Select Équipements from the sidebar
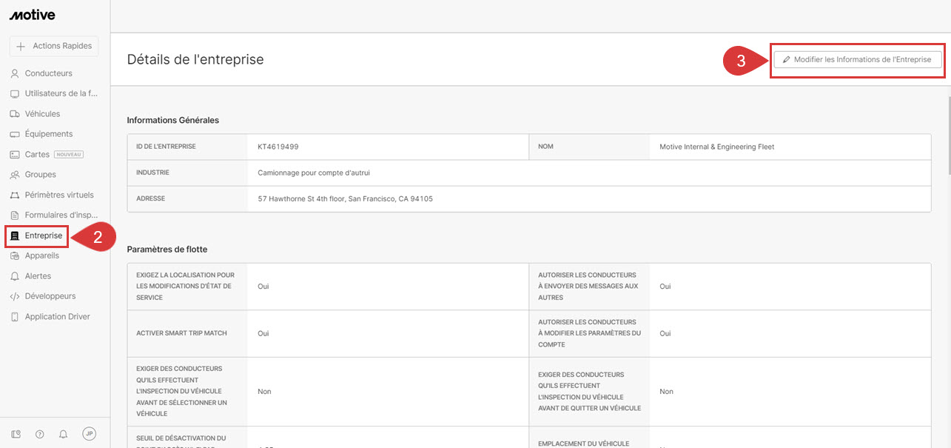951x448 pixels. point(49,134)
